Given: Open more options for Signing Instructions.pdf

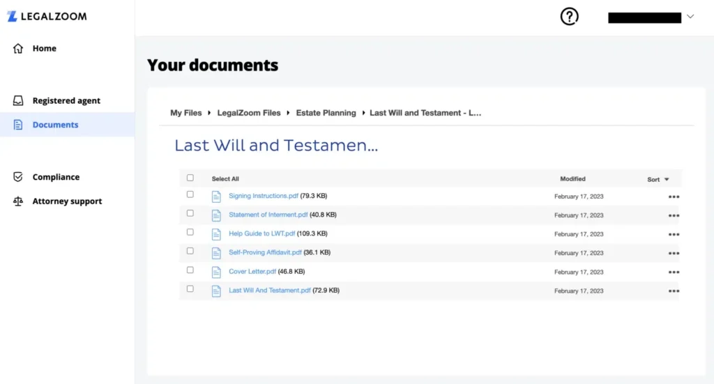Looking at the screenshot, I should 674,197.
